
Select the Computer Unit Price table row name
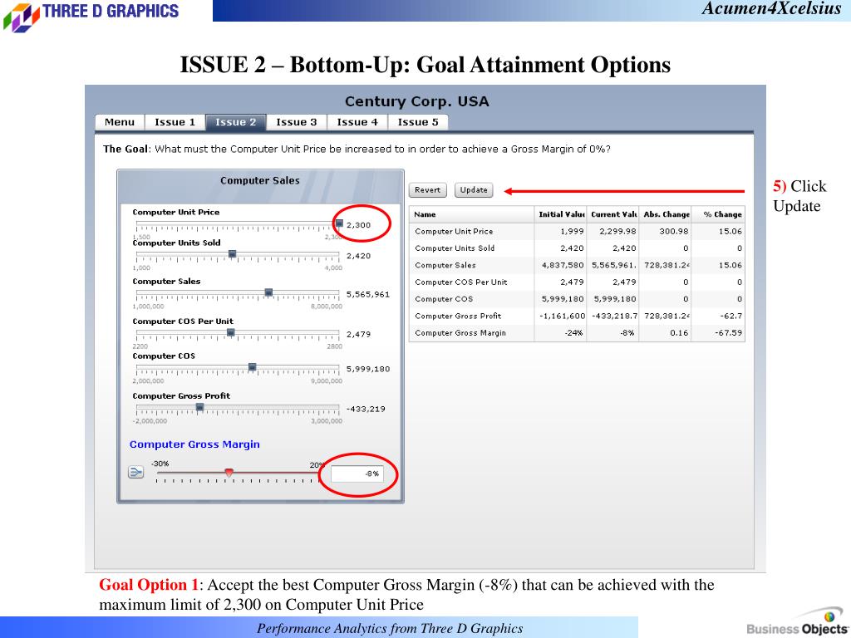pyautogui.click(x=454, y=231)
